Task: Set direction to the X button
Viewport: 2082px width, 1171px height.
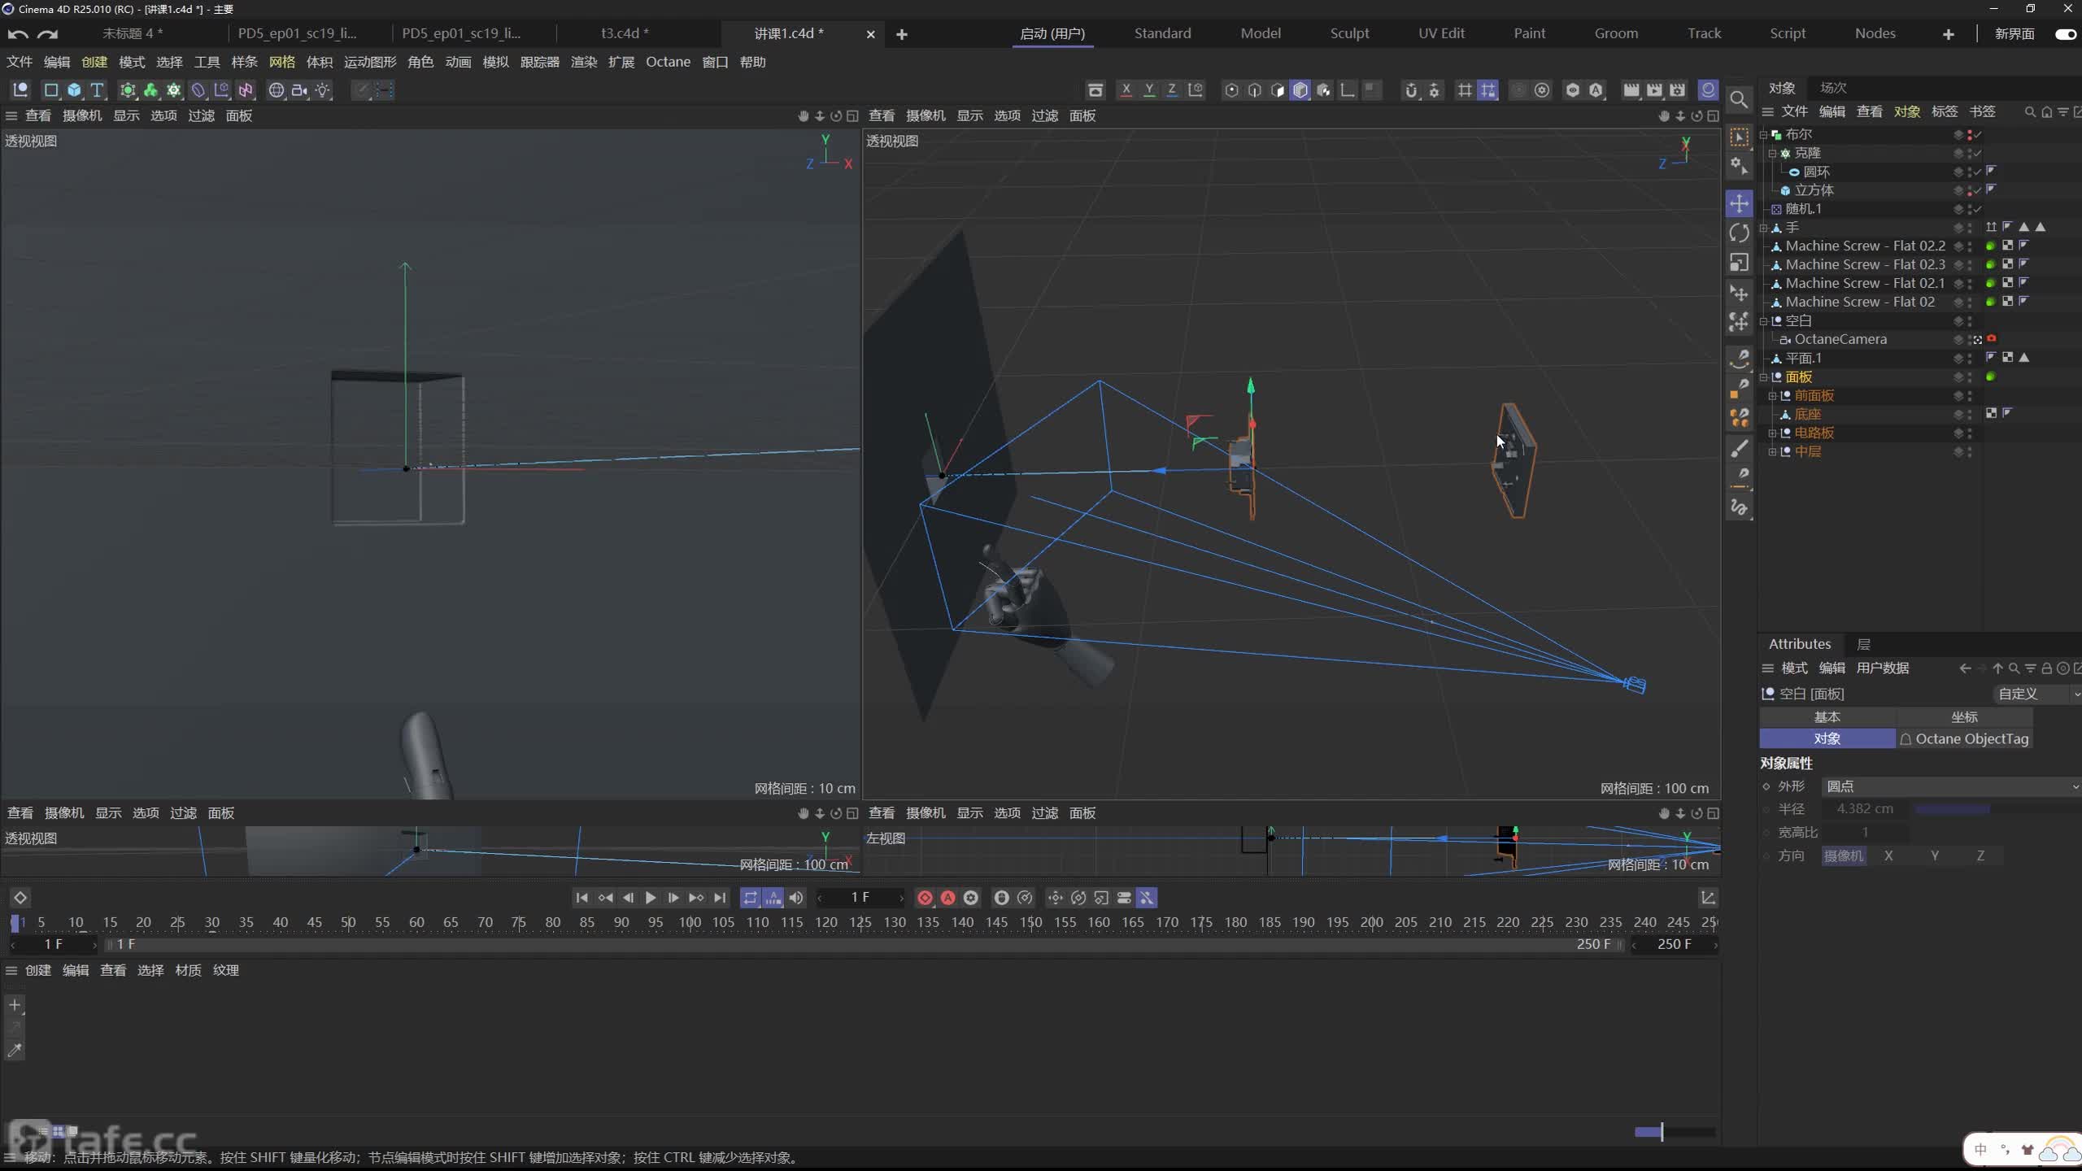Action: 1888,855
